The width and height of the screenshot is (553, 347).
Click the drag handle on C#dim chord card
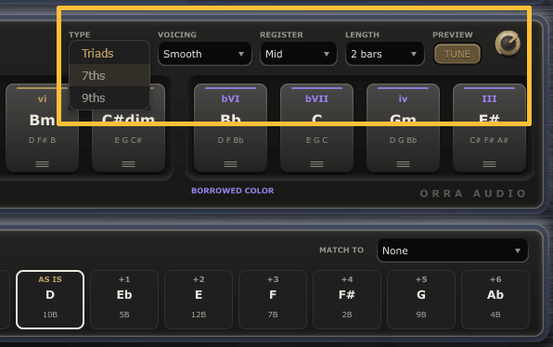128,164
